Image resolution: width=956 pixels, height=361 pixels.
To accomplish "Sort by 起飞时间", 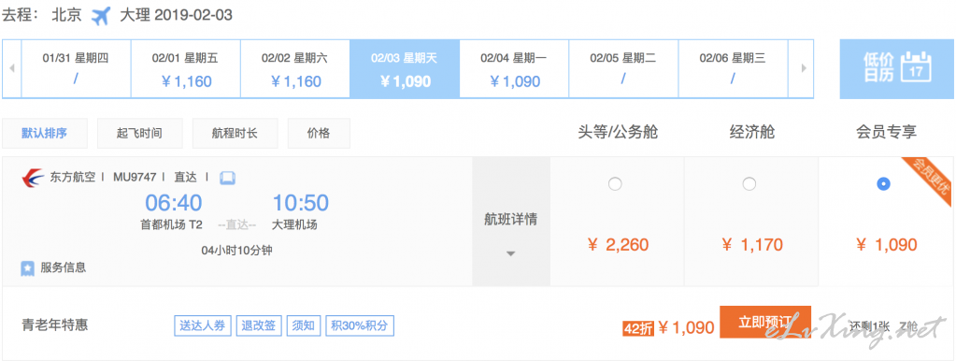I will (139, 133).
